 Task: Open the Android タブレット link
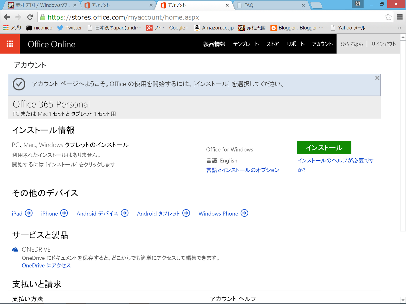(x=158, y=214)
